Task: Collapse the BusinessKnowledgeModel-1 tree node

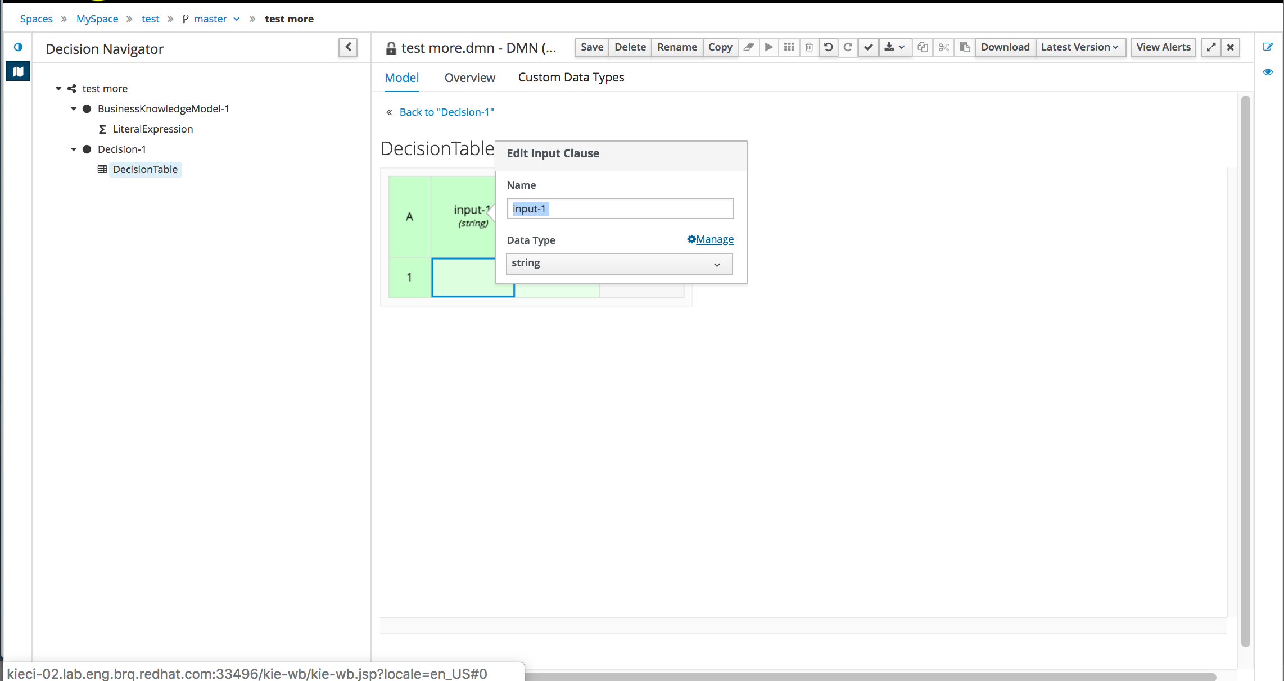Action: [x=74, y=109]
